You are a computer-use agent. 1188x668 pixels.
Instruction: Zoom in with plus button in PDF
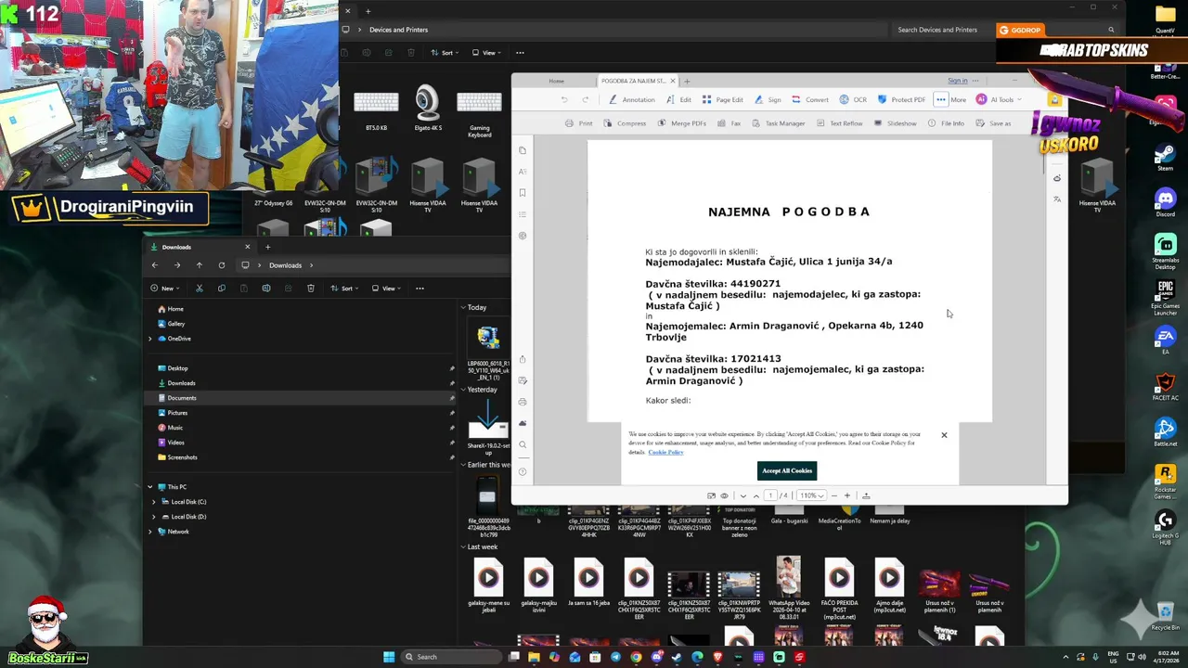846,495
